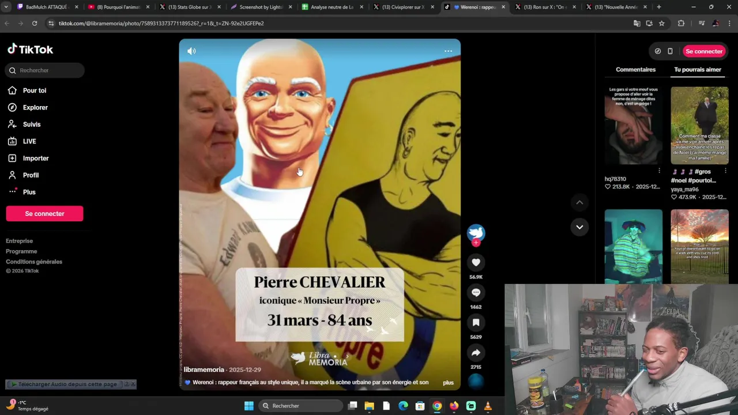Open hq78310 recommended video thumbnail
The height and width of the screenshot is (415, 738).
click(634, 126)
